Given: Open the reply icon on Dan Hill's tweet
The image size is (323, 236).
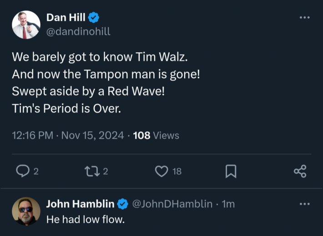Looking at the screenshot, I should tap(23, 171).
